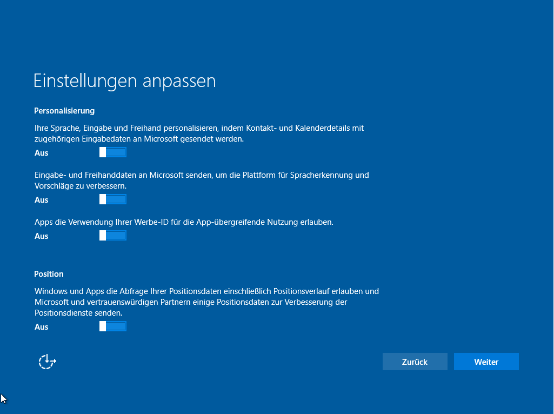This screenshot has width=554, height=414.
Task: Click the "Apps die Verwendung Ihrer Werbe-ID" description
Action: click(184, 222)
